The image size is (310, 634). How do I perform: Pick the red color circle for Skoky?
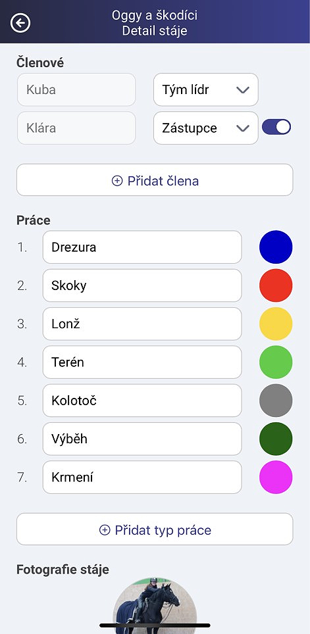(276, 285)
